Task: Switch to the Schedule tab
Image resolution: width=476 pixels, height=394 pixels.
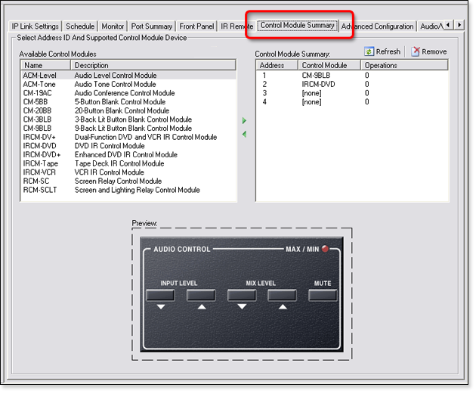Action: (x=80, y=26)
